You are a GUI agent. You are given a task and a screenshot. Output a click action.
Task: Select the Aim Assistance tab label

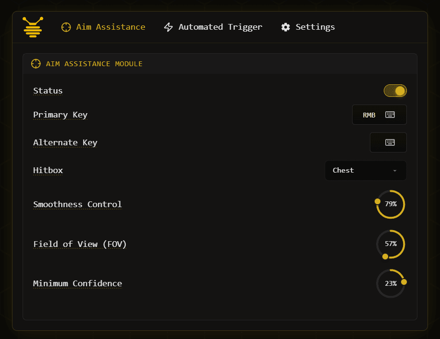[x=110, y=27]
